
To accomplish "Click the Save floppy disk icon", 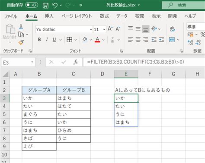I will [45, 6].
